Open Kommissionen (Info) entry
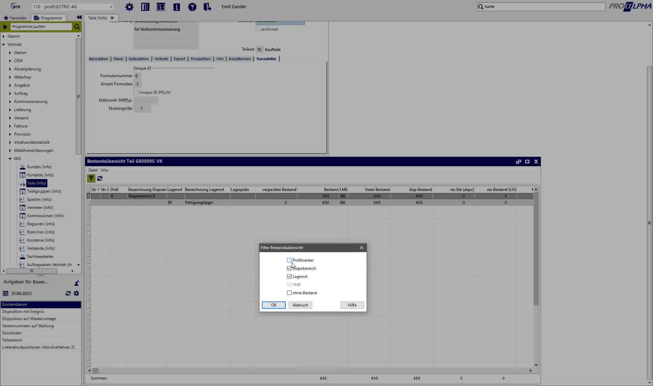 tap(45, 216)
